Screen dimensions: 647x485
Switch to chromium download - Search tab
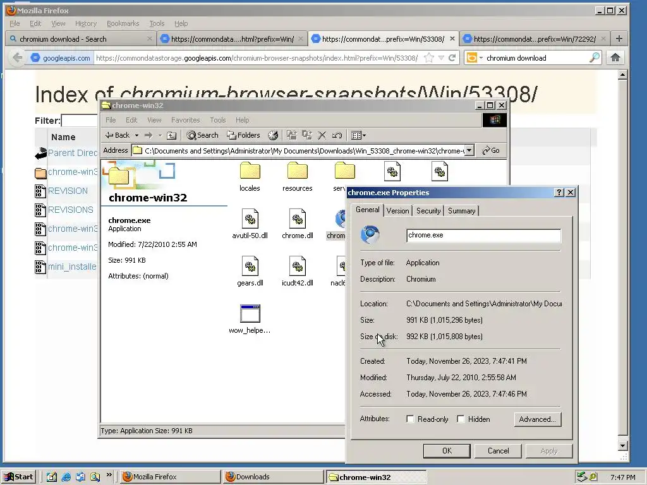click(x=80, y=39)
